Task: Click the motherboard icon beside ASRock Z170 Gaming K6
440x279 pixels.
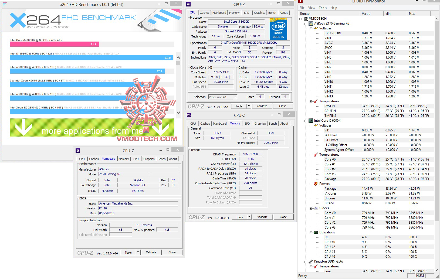Action: point(311,23)
